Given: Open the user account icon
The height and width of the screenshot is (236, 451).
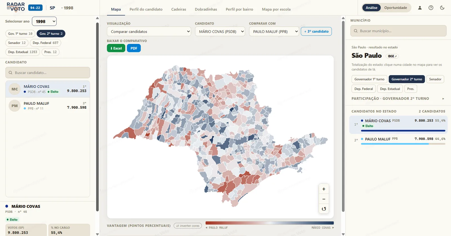Looking at the screenshot, I should pos(420,8).
